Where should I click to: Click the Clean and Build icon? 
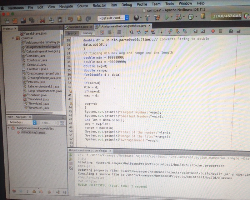[x=156, y=17]
